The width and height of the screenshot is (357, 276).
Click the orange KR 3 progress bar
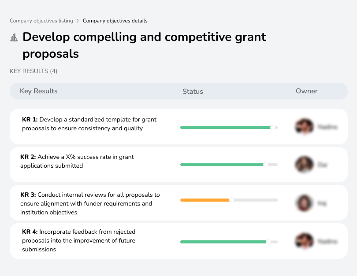tap(205, 200)
